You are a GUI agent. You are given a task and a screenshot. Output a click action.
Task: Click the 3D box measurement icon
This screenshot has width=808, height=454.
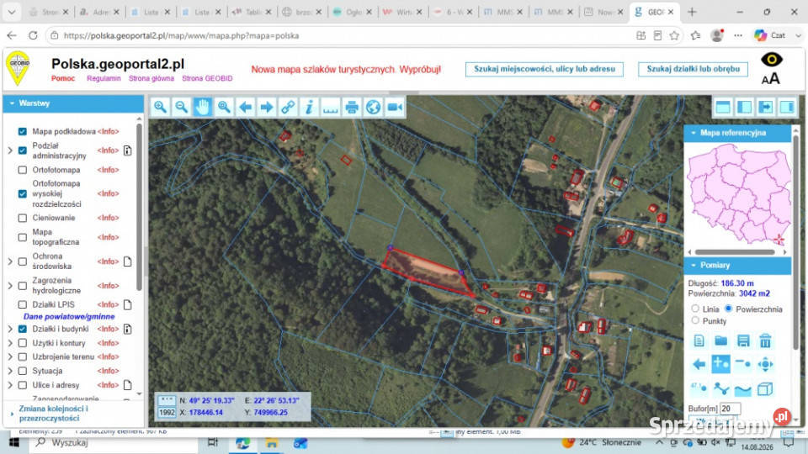[x=765, y=388]
